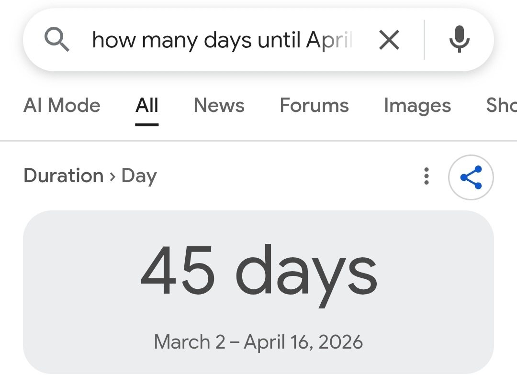Go to the Forums tab
517x384 pixels.
[314, 106]
